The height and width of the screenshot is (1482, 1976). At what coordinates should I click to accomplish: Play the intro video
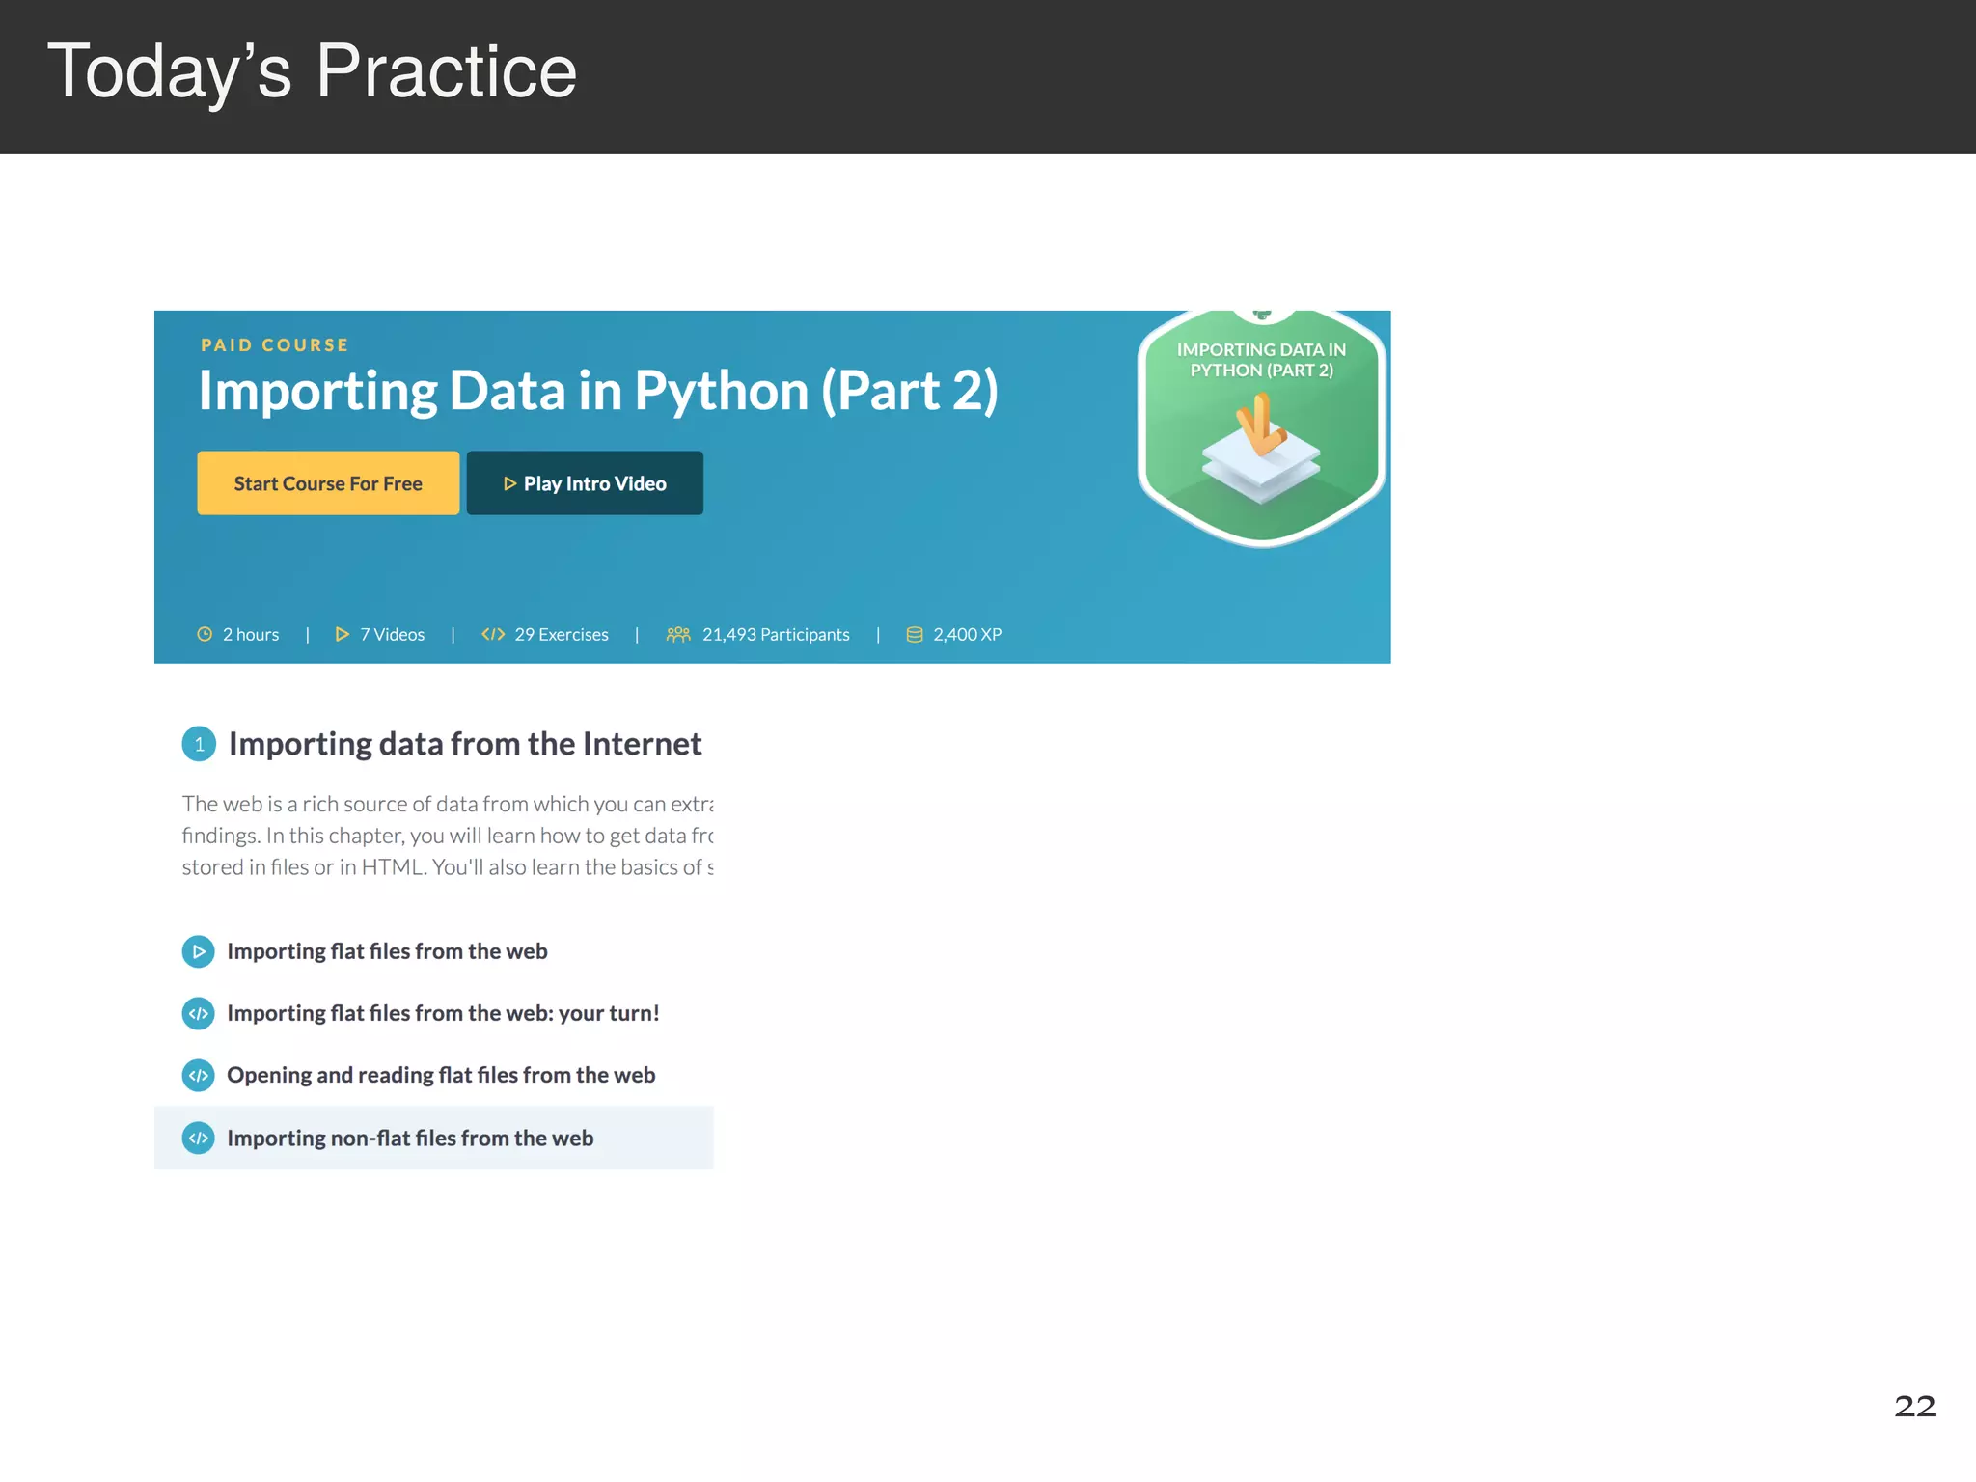[x=585, y=483]
